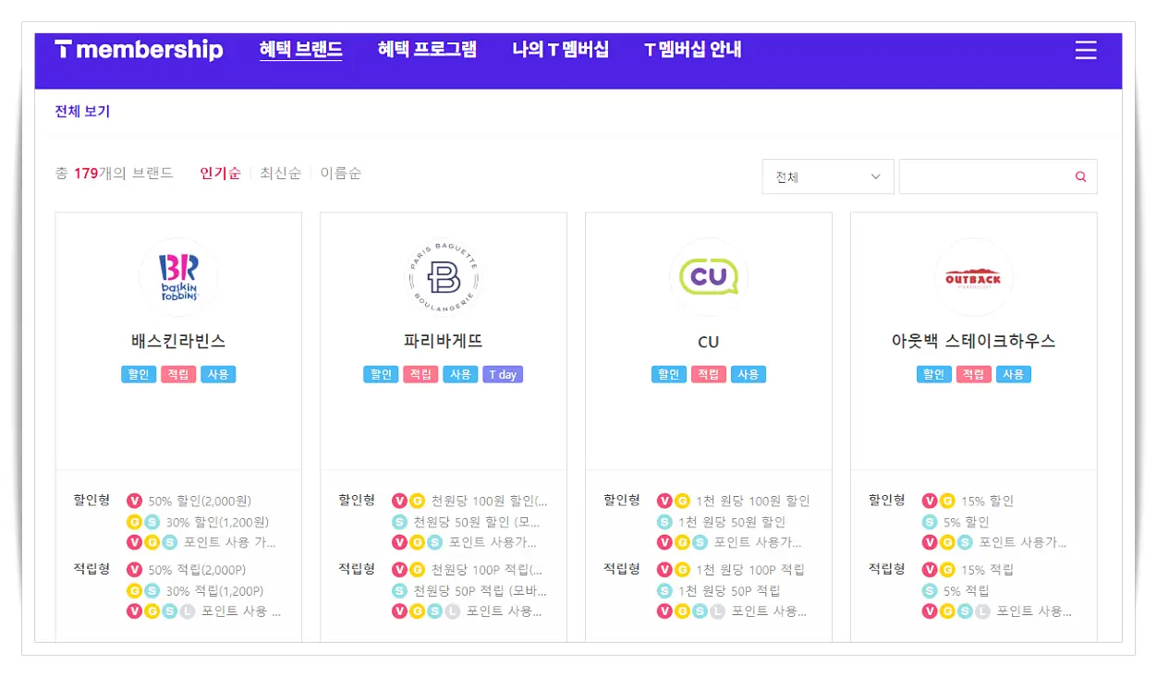Expand the 배스킨라빈스 할인형 benefit details
This screenshot has width=1157, height=677.
(91, 500)
